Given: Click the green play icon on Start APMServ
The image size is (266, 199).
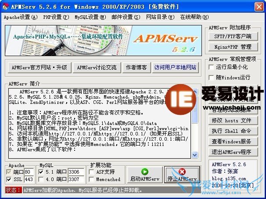Looking at the screenshot, I should pyautogui.click(x=145, y=171).
